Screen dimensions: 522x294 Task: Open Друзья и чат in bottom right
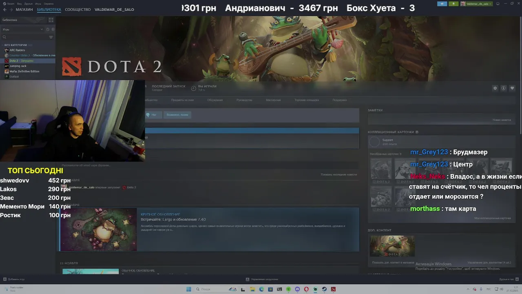click(509, 279)
